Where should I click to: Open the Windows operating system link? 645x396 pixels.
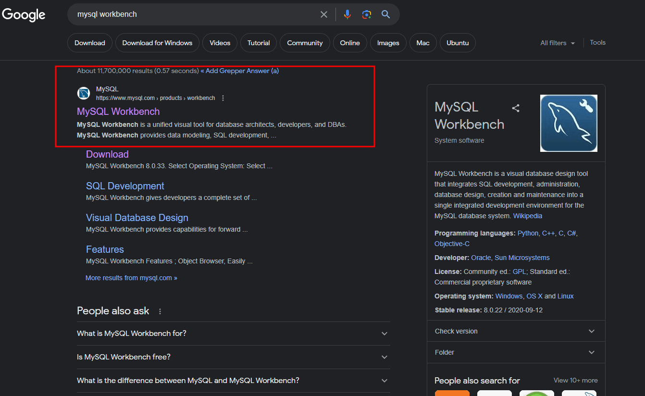509,296
